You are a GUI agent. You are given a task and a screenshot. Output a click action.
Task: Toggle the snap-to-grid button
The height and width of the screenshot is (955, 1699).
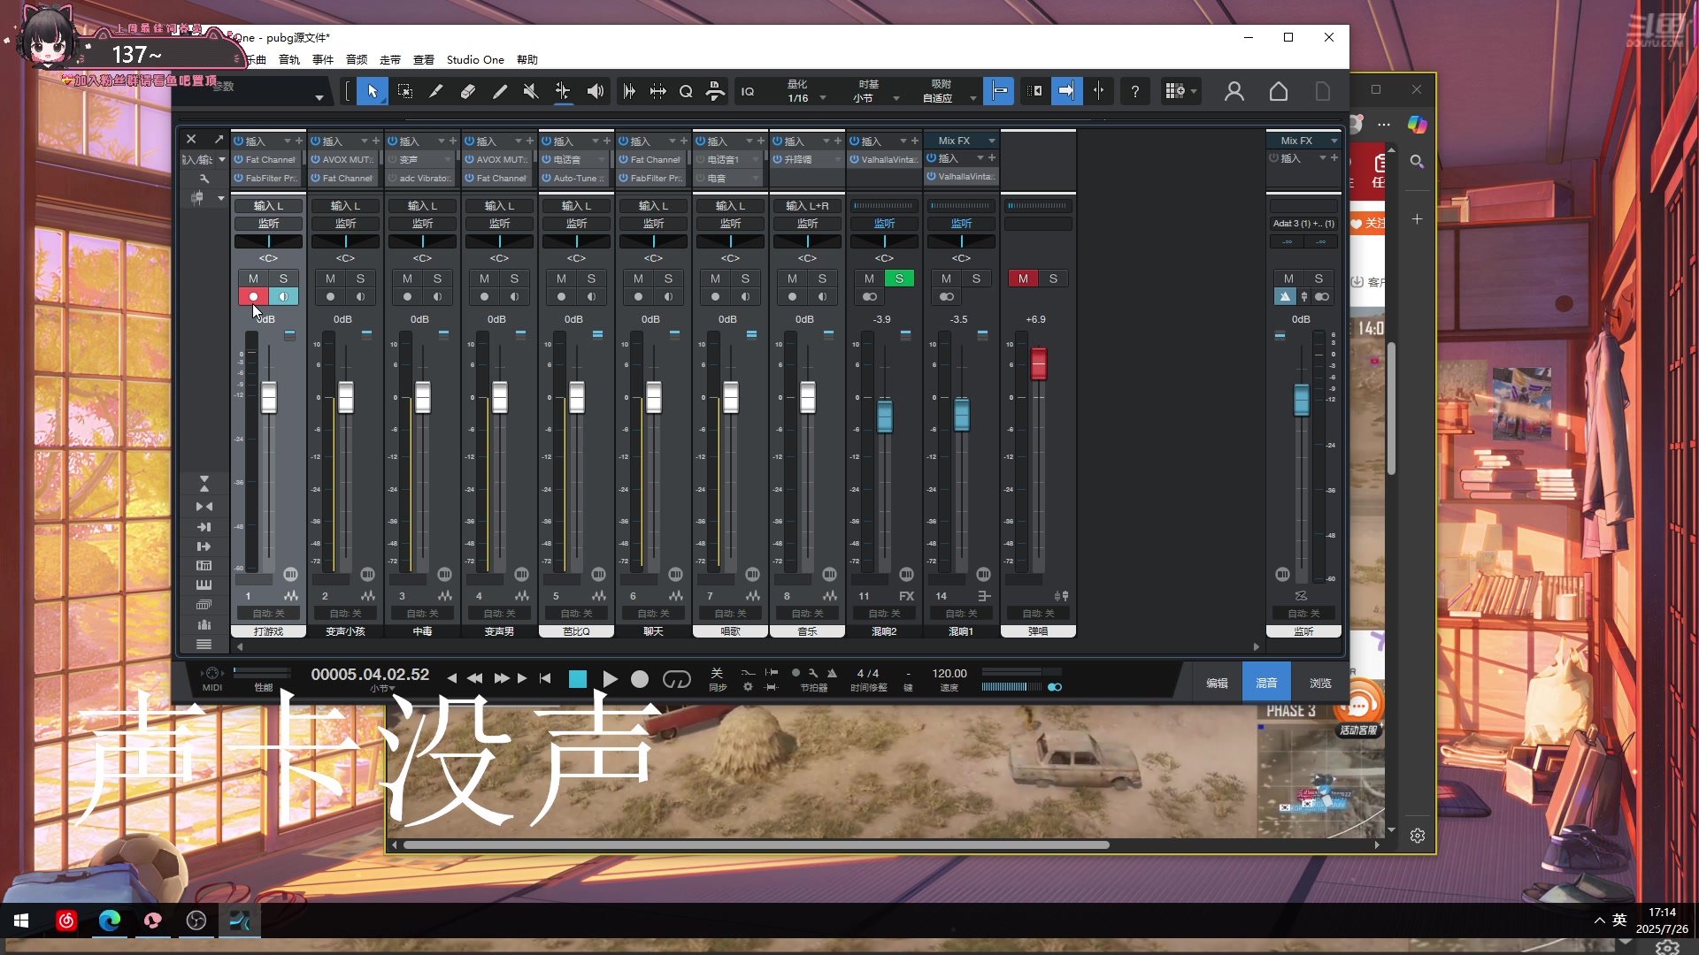[x=998, y=91]
